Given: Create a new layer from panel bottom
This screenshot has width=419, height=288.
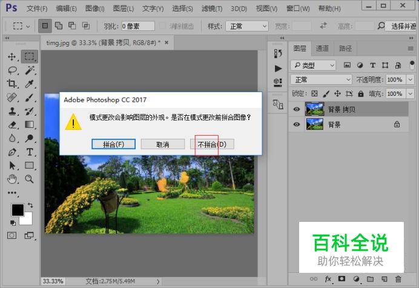Looking at the screenshot, I should (x=384, y=279).
